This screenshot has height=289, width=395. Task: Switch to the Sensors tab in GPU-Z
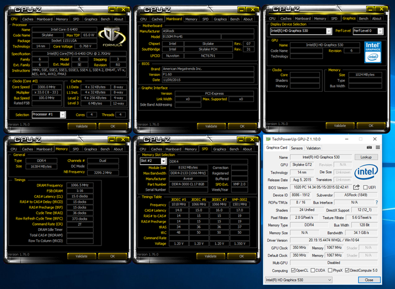point(296,147)
